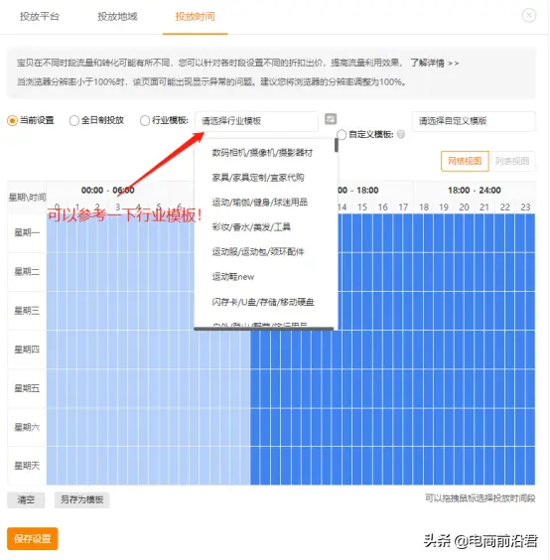Screen dimensions: 550x560
Task: Click the dropdown list vertical scrollbar thumb
Action: (x=337, y=145)
